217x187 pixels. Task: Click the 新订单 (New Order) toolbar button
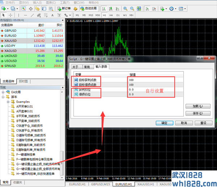[64, 8]
